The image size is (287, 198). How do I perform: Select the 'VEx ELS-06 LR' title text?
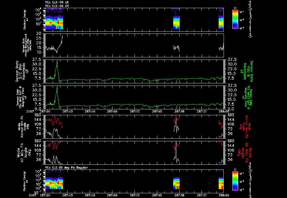(57, 2)
